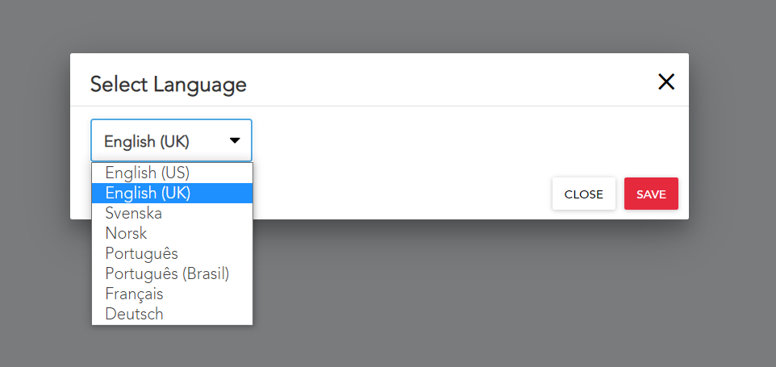Click the red SAVE button

(x=651, y=194)
